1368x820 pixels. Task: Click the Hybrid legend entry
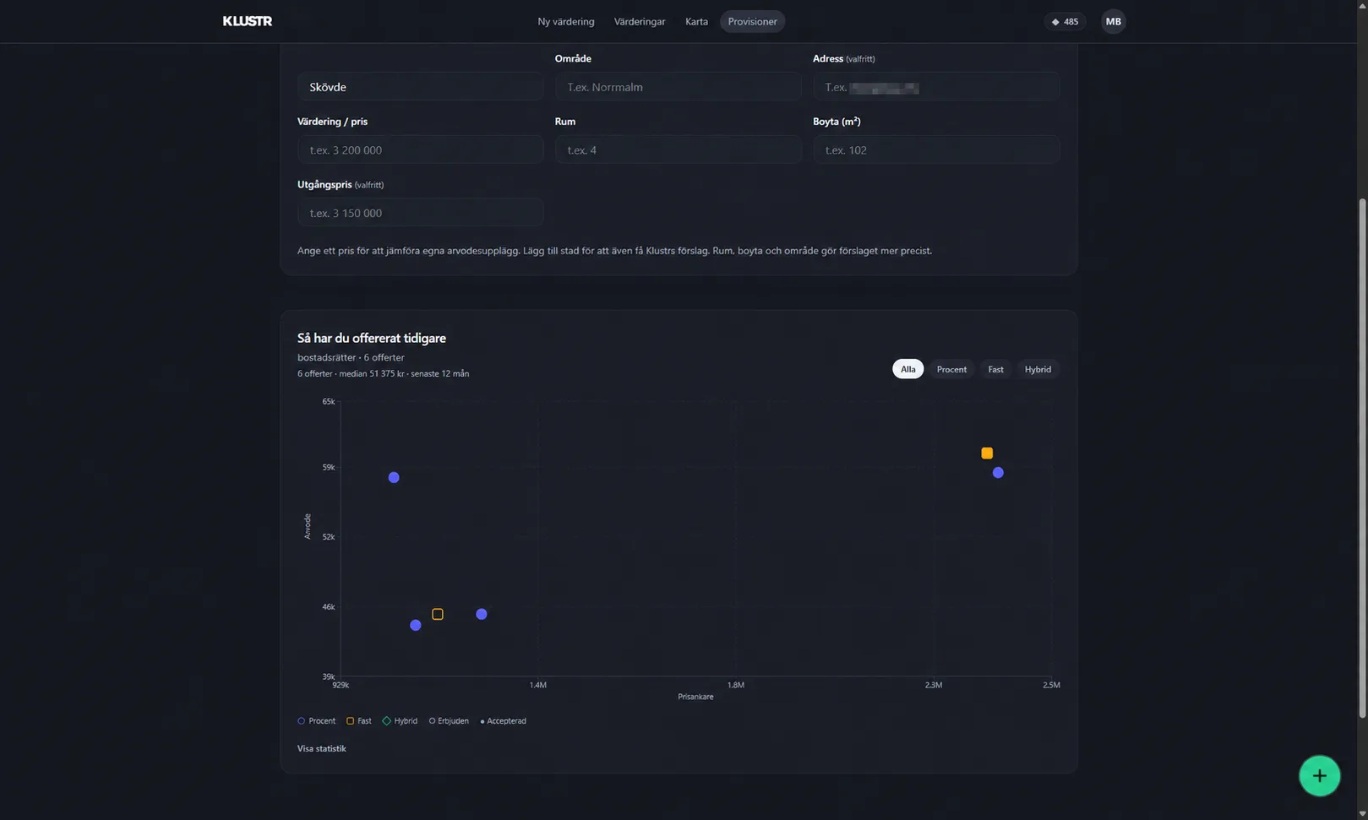(400, 721)
